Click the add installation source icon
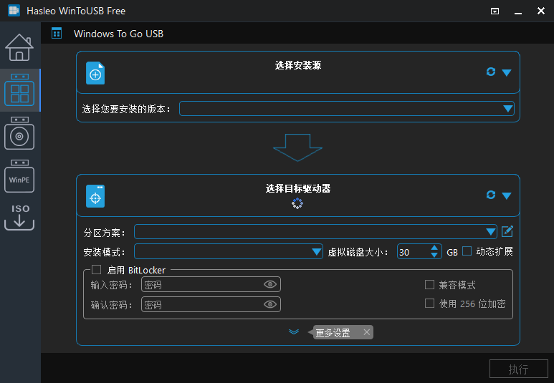Image resolution: width=554 pixels, height=383 pixels. 95,73
